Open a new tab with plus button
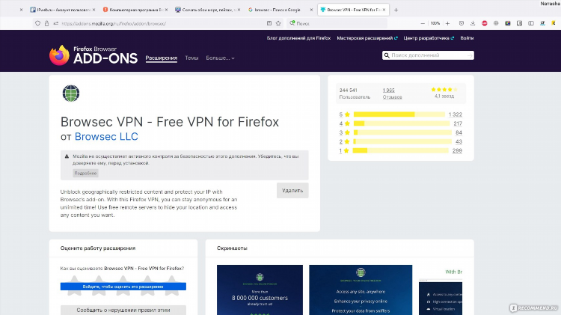 pos(396,10)
